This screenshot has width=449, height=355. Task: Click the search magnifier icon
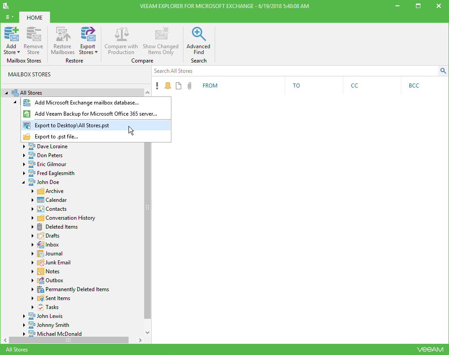point(443,71)
